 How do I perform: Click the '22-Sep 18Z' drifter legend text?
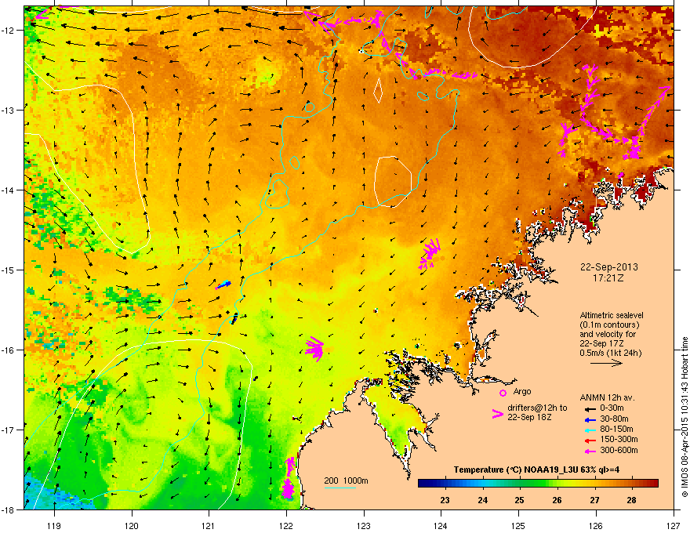pyautogui.click(x=529, y=417)
